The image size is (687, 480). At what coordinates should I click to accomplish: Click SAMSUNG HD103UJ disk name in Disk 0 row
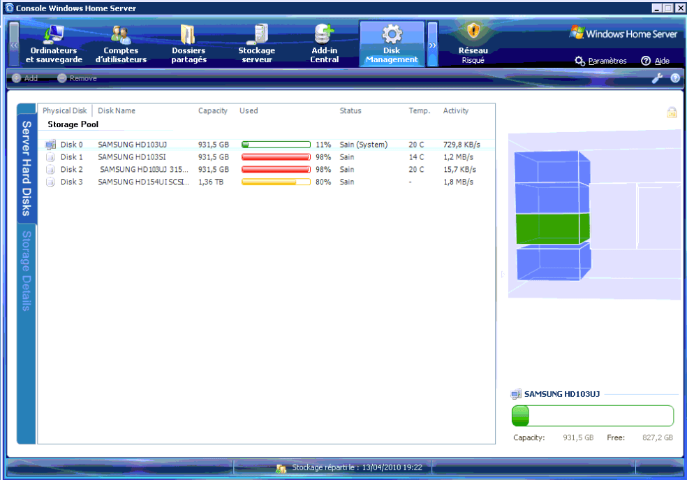pyautogui.click(x=132, y=144)
